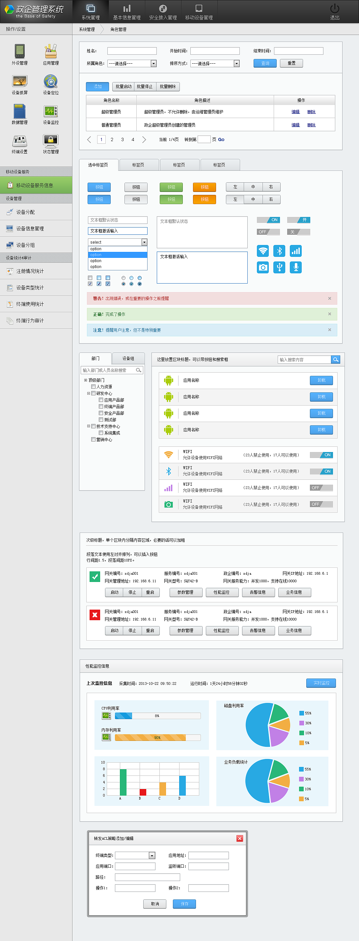This screenshot has width=359, height=941.
Task: Click the CPU利用率 8% progress bar
Action: point(158,715)
